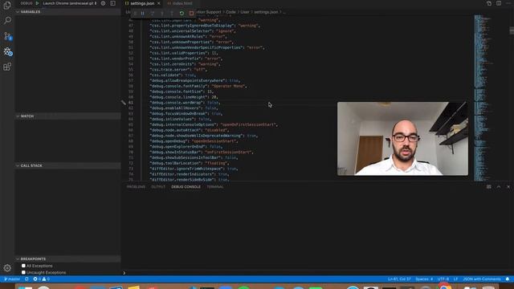Image resolution: width=514 pixels, height=289 pixels.
Task: Click the User breadcrumb segment
Action: [x=245, y=12]
